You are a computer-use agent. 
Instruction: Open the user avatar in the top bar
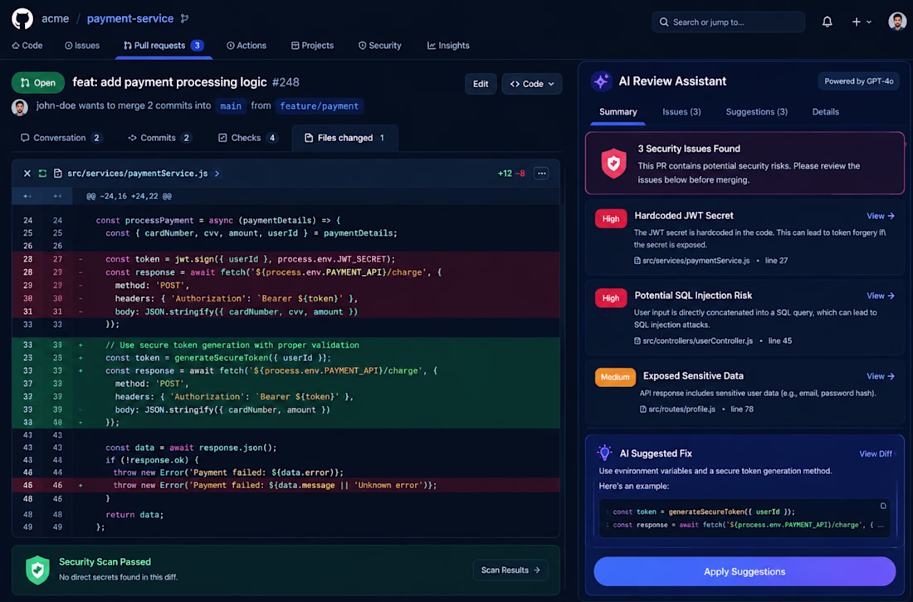[x=897, y=22]
